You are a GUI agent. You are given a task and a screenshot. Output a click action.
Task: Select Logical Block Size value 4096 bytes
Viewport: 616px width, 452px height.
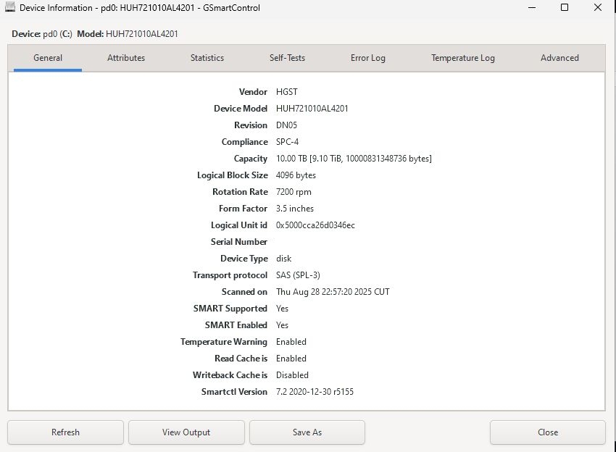point(296,175)
